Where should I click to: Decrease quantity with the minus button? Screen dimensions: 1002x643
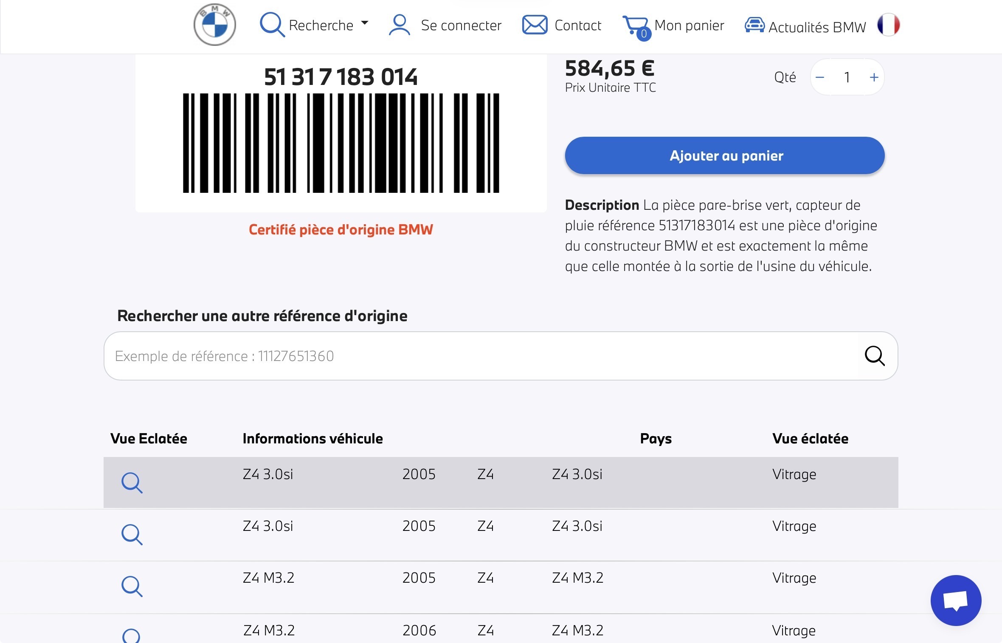(820, 77)
